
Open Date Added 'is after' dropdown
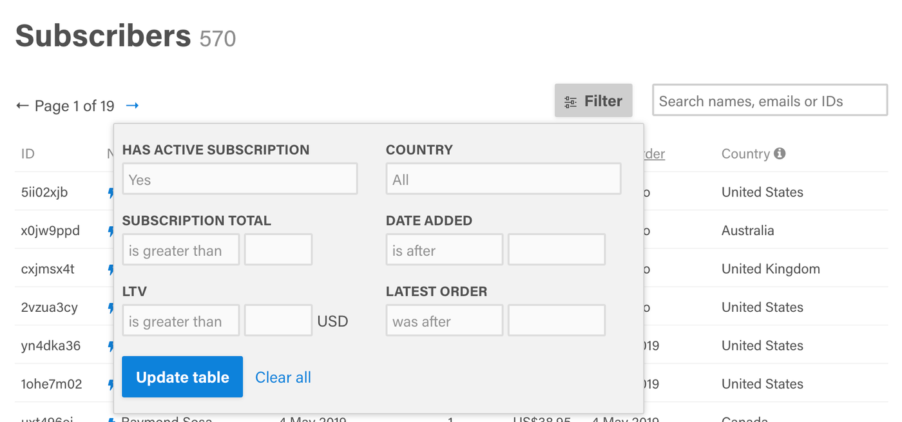point(445,250)
